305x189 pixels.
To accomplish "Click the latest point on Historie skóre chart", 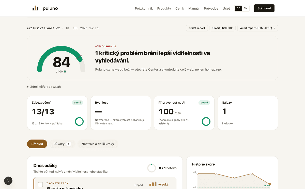I will 270,184.
